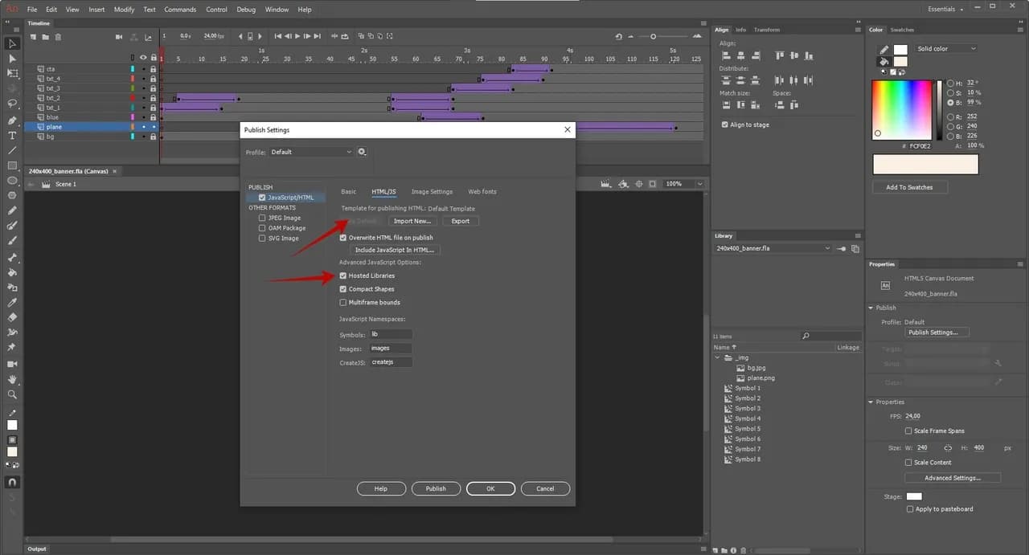
Task: Click the Stage color swatch in Properties
Action: [x=914, y=496]
